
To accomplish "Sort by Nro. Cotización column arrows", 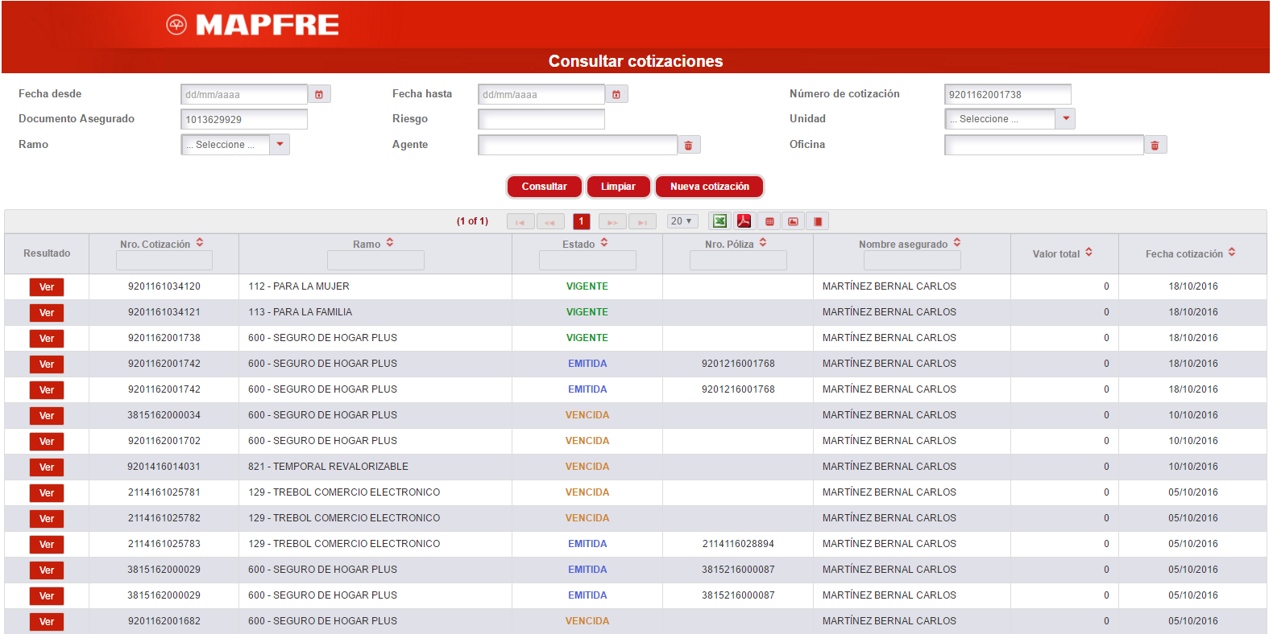I will point(200,242).
